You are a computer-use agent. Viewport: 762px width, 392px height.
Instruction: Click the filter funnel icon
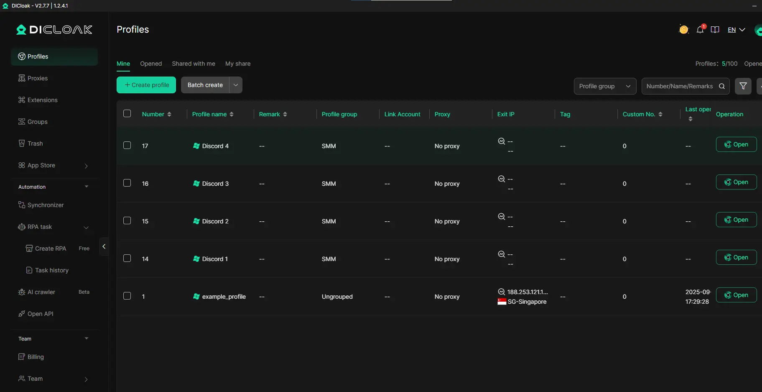coord(743,86)
